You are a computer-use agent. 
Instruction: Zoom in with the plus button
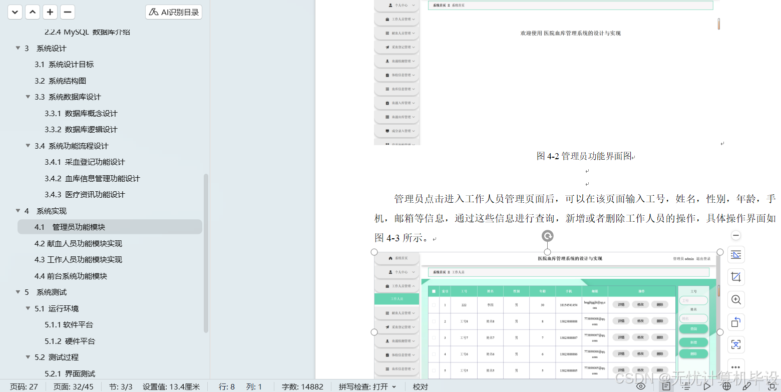50,12
